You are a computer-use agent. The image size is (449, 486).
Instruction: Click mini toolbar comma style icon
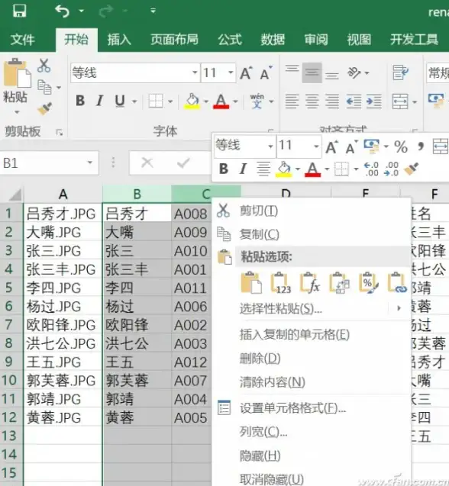coord(421,146)
